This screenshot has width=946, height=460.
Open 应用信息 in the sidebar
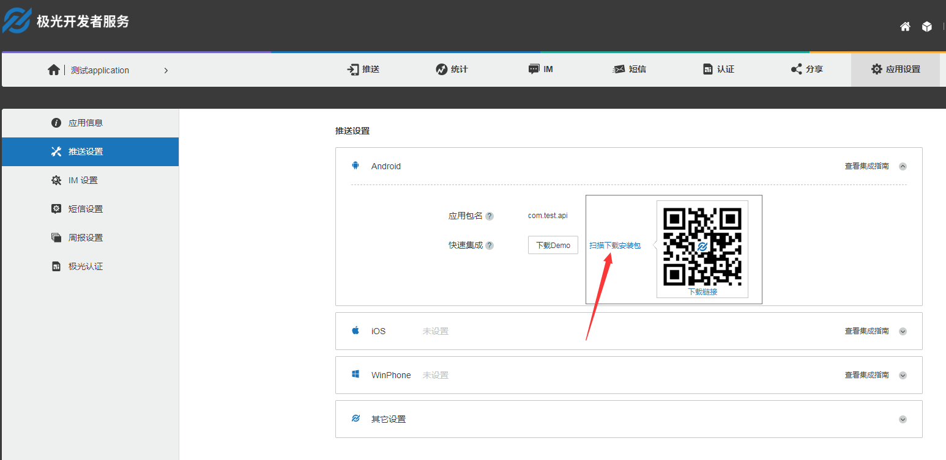coord(90,123)
